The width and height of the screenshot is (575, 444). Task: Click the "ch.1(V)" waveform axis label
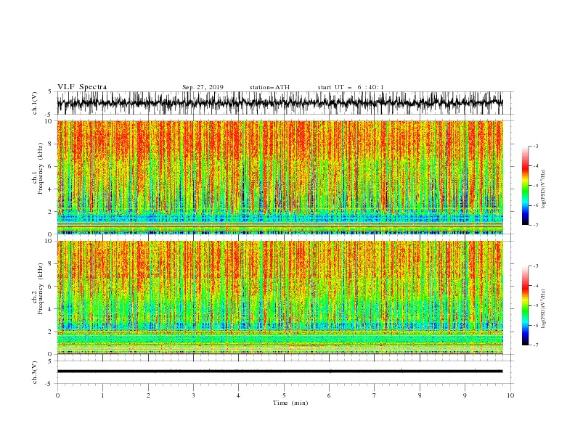[x=35, y=103]
